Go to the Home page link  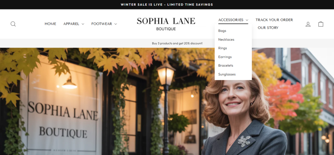coord(51,24)
